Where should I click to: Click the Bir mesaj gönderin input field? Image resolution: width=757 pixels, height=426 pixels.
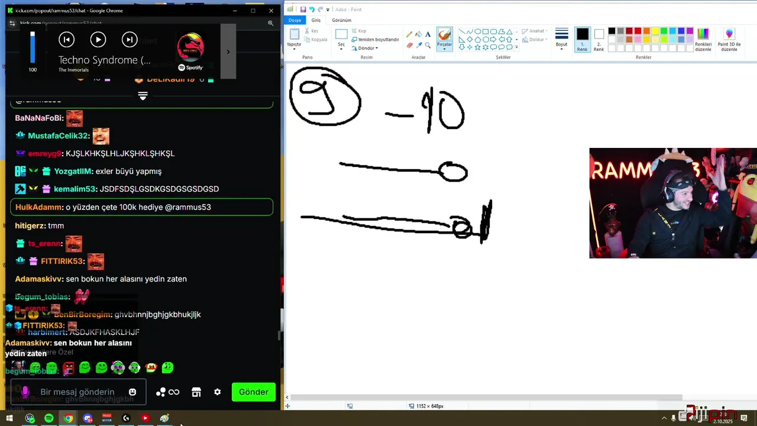(x=77, y=392)
